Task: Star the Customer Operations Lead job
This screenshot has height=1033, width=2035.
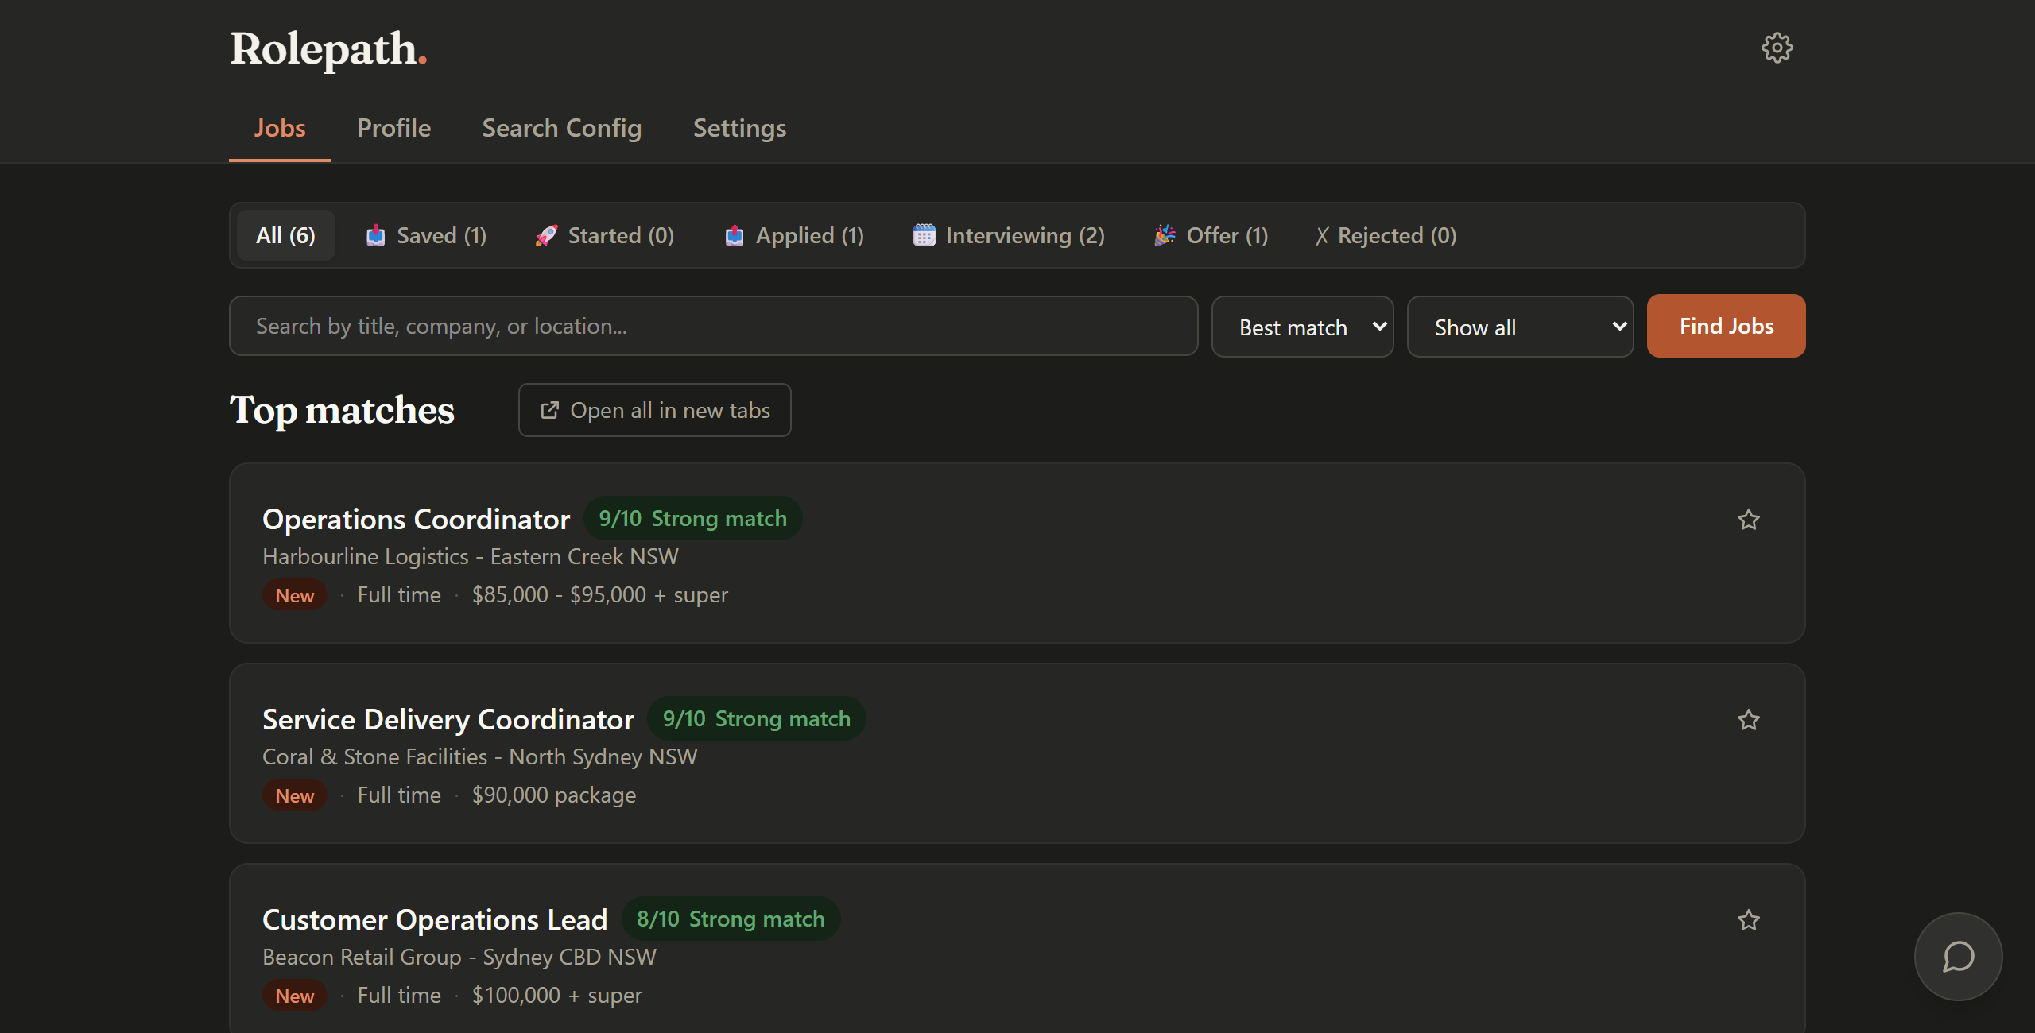Action: coord(1748,920)
